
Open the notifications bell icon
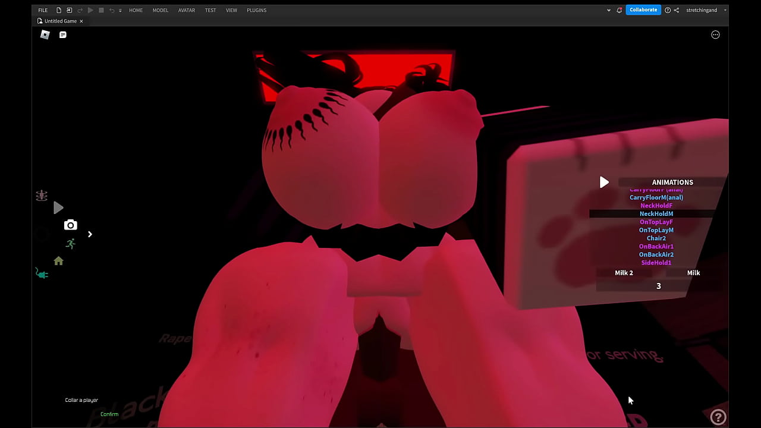619,10
